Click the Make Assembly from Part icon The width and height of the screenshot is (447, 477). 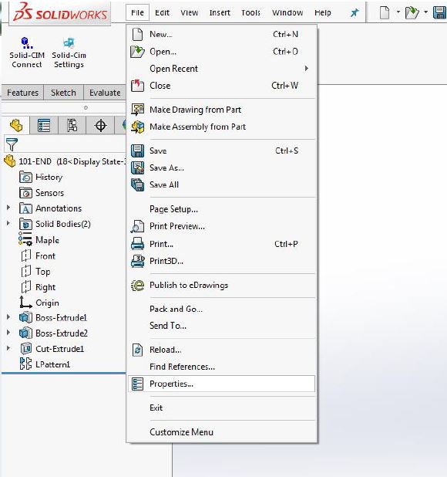pyautogui.click(x=137, y=127)
